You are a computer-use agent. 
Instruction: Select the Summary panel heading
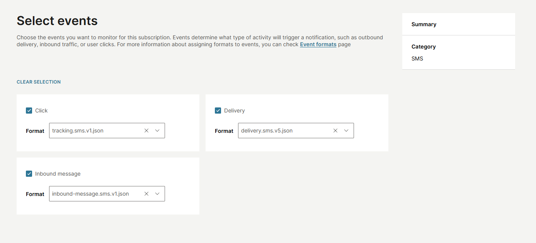tap(424, 24)
